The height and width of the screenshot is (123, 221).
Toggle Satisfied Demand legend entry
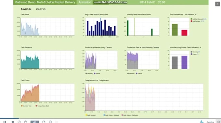pyautogui.click(x=199, y=19)
